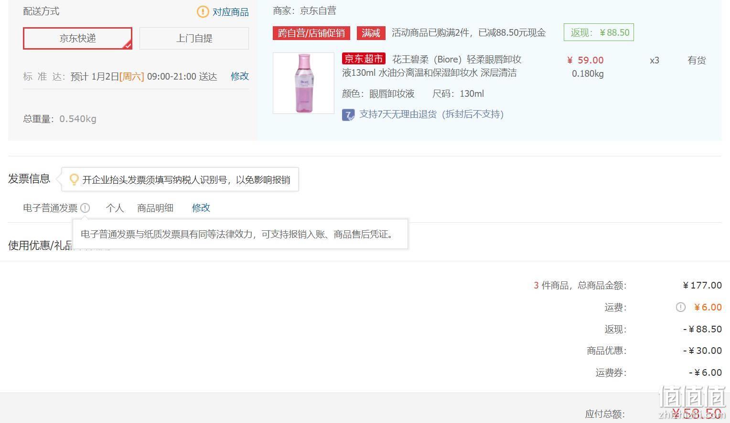Click the 跨自营/店铺促销 tag
This screenshot has width=730, height=423.
click(311, 33)
